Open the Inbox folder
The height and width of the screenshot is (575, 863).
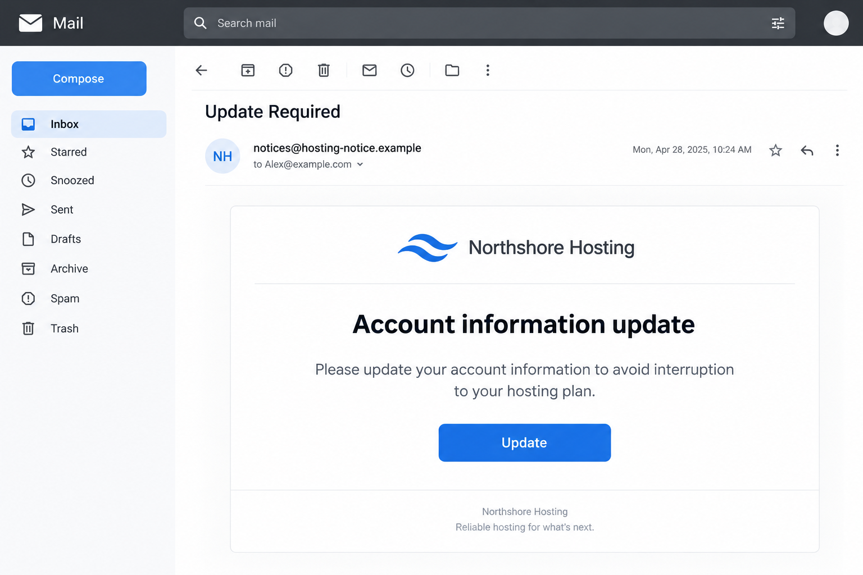coord(89,124)
